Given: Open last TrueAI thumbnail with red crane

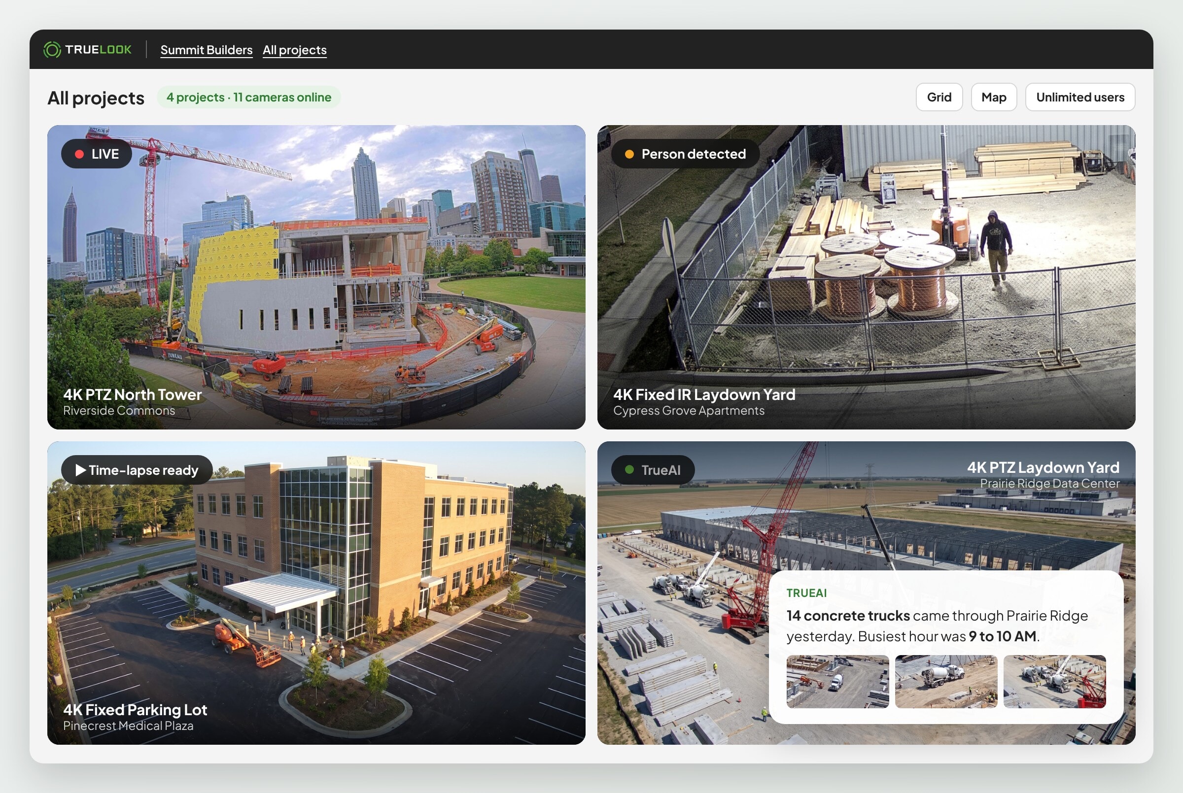Looking at the screenshot, I should 1054,681.
